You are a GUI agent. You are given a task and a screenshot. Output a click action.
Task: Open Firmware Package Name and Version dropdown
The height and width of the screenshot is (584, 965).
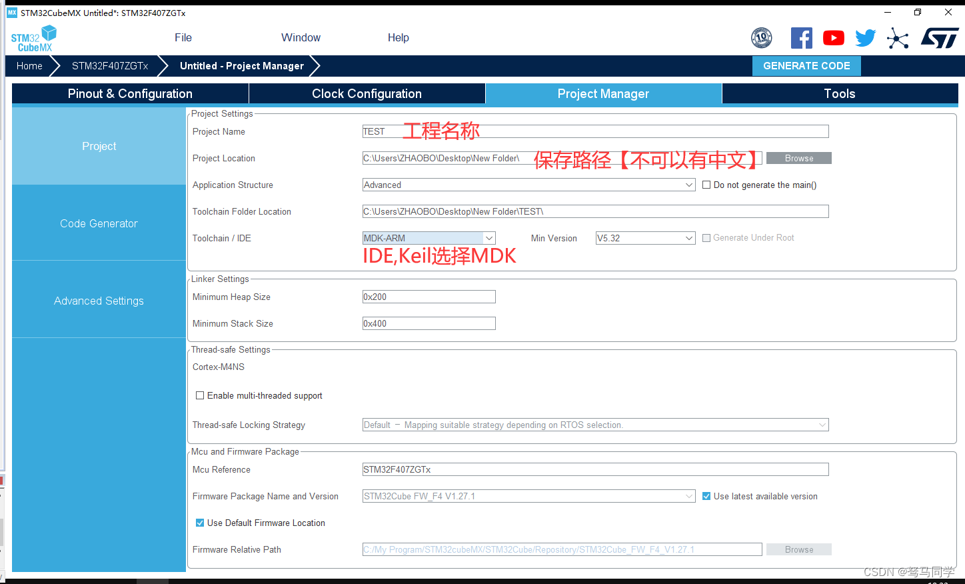tap(529, 496)
